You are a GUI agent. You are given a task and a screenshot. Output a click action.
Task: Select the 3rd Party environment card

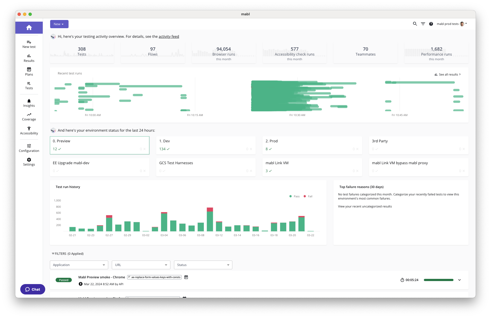tap(419, 145)
